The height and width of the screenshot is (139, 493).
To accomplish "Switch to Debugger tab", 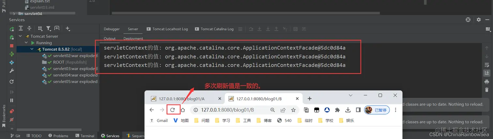I will (112, 29).
